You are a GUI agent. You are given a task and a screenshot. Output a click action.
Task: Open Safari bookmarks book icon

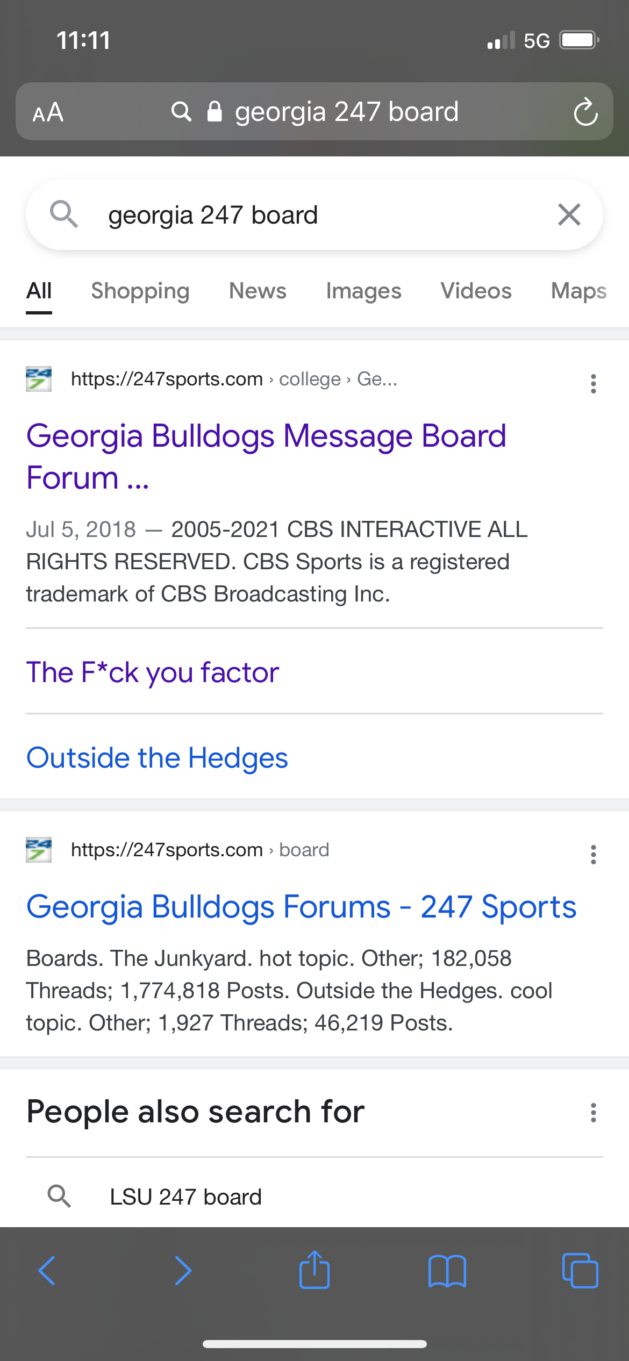point(447,1271)
